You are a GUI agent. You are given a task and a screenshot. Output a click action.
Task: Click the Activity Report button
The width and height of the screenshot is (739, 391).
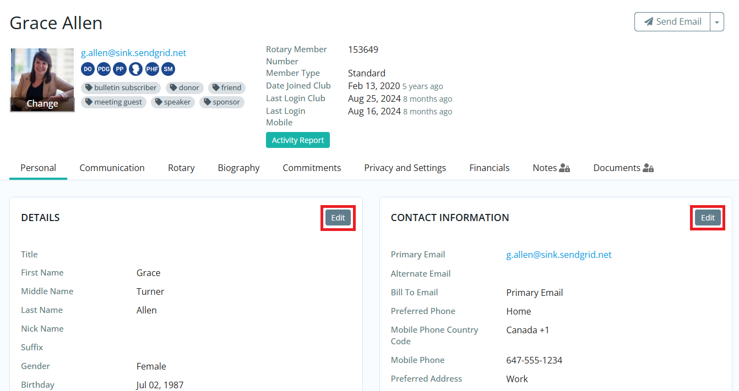[x=298, y=140]
